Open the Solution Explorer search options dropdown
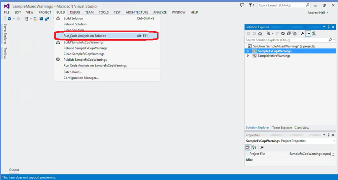The width and height of the screenshot is (338, 180). 334,40
